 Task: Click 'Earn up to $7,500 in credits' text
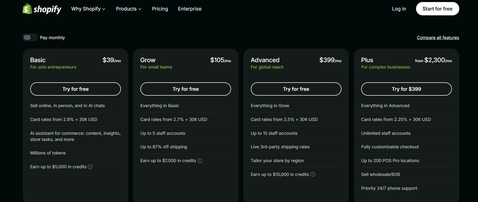168,161
